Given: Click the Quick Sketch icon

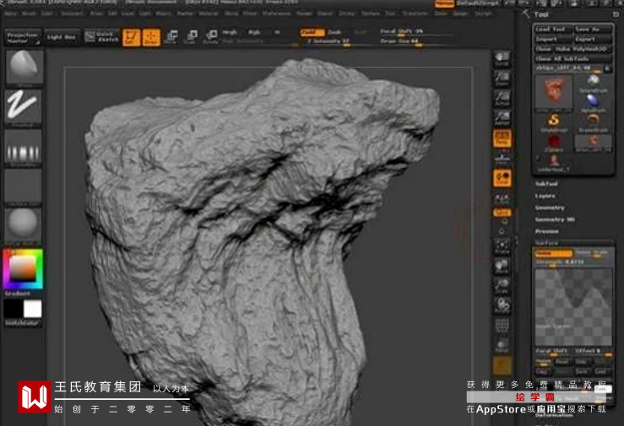Looking at the screenshot, I should coord(101,37).
